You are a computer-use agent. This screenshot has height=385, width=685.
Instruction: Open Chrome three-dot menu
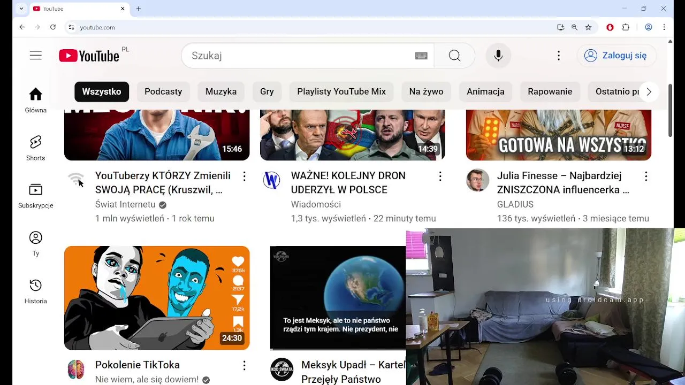tap(664, 27)
